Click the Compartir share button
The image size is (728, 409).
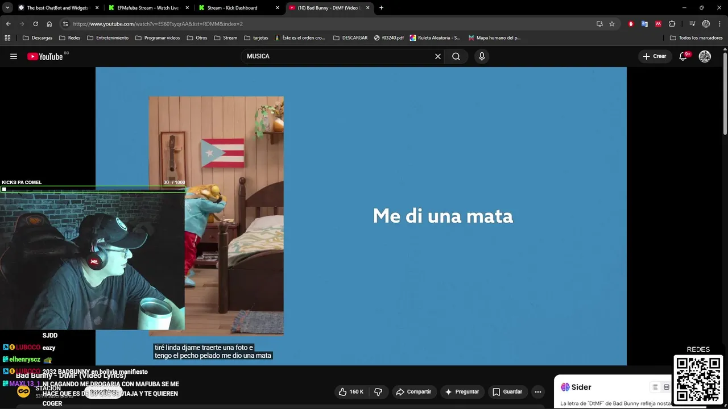pos(414,391)
